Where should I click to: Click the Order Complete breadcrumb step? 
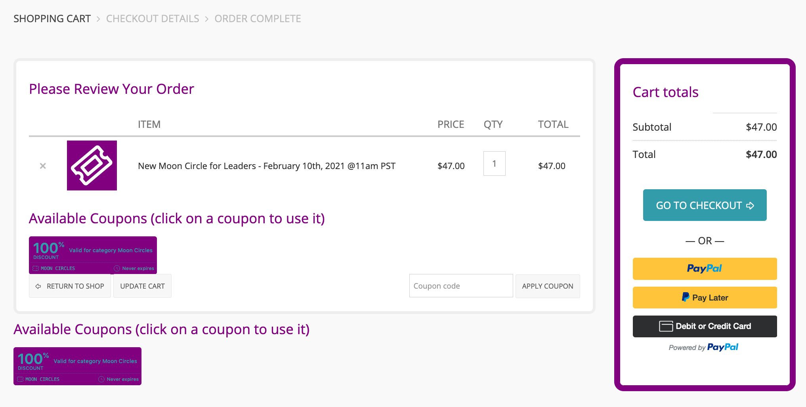(258, 19)
